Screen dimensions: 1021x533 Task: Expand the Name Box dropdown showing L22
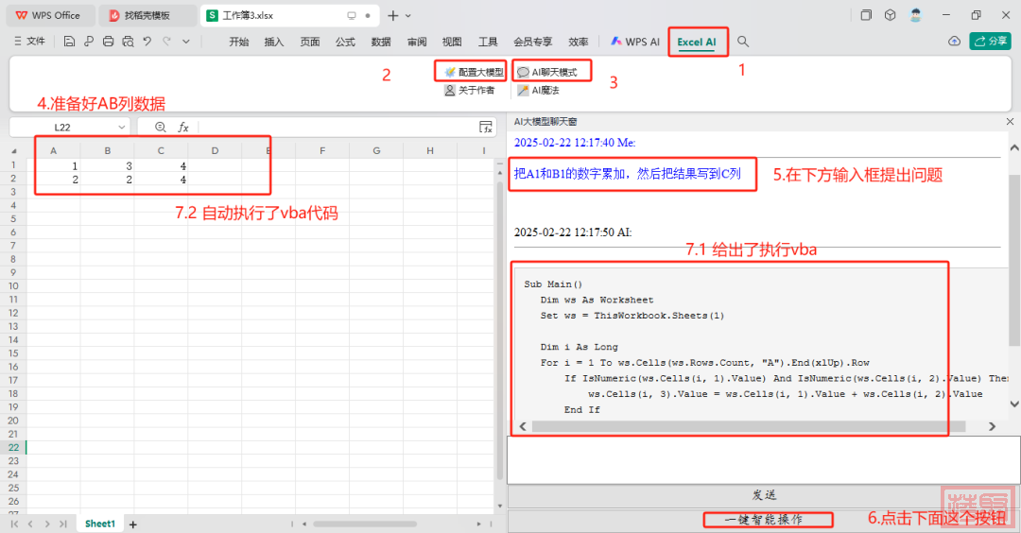(x=122, y=127)
